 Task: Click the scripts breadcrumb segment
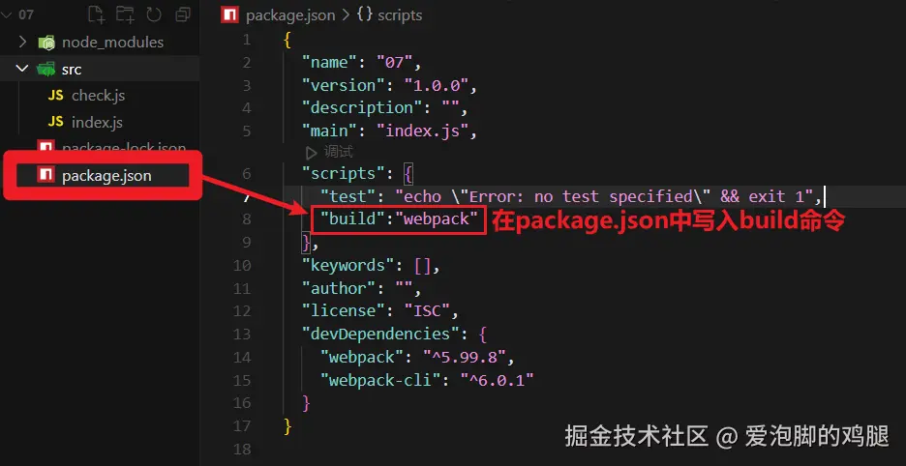(x=400, y=15)
